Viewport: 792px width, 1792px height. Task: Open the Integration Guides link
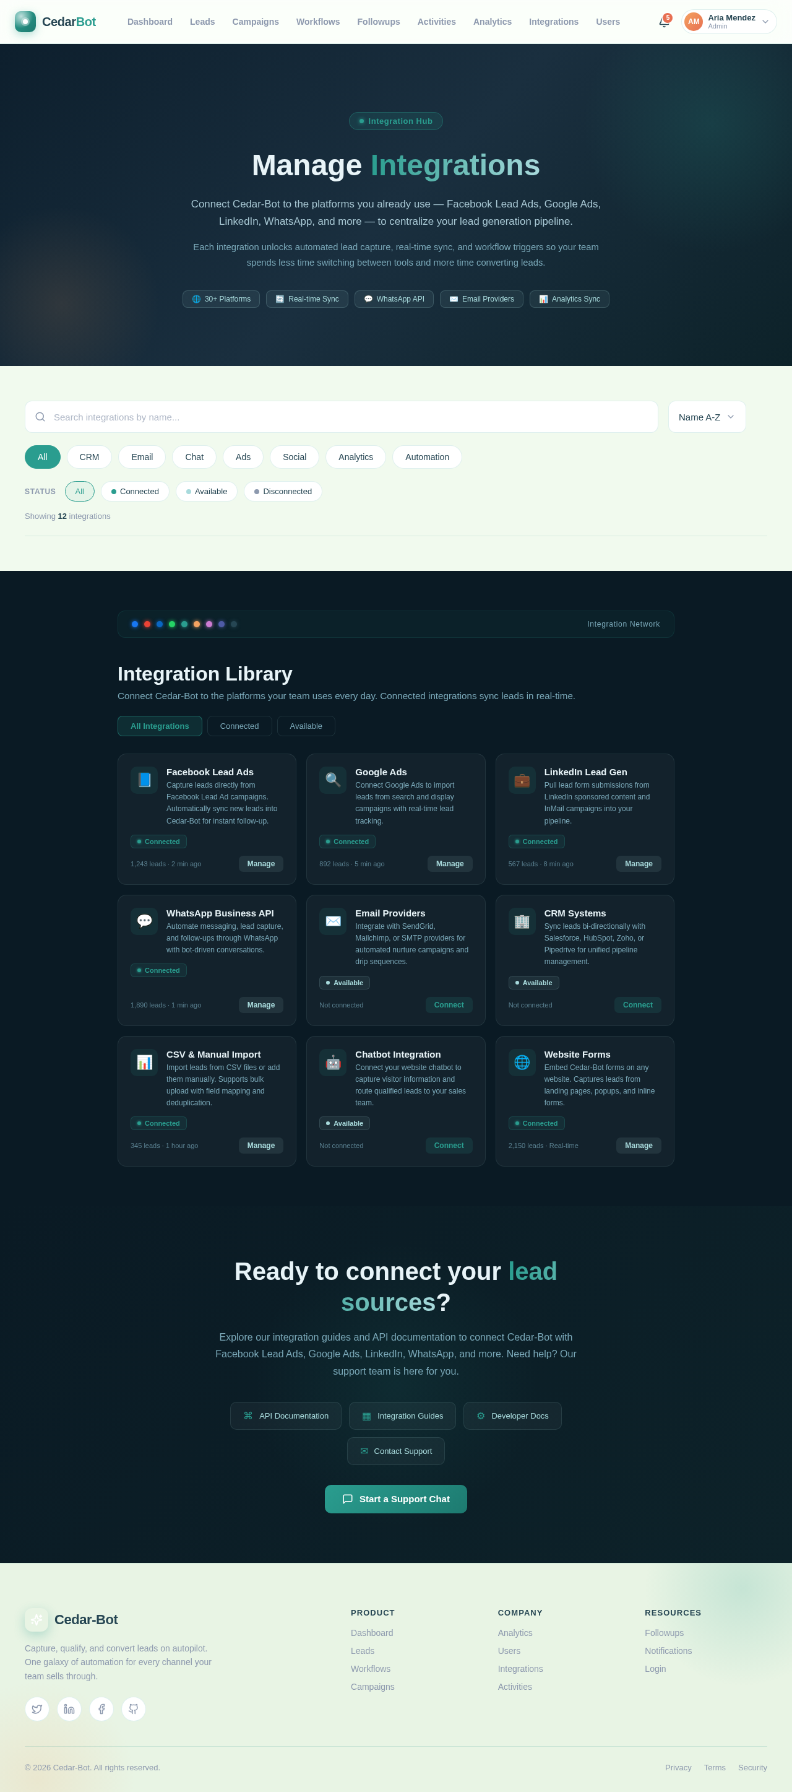[x=402, y=1416]
